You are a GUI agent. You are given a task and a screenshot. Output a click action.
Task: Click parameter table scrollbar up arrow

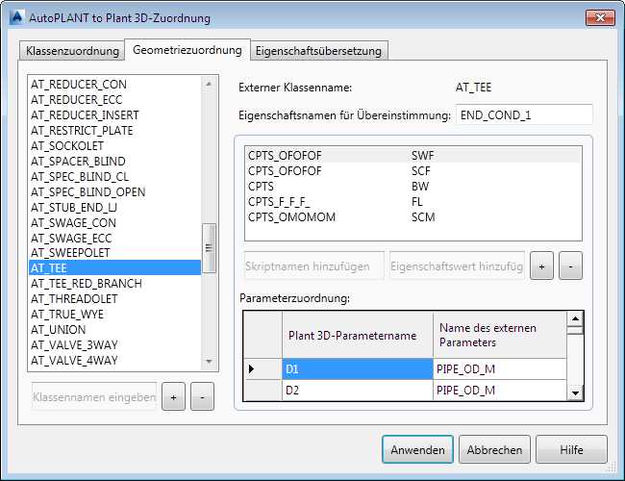coord(575,318)
